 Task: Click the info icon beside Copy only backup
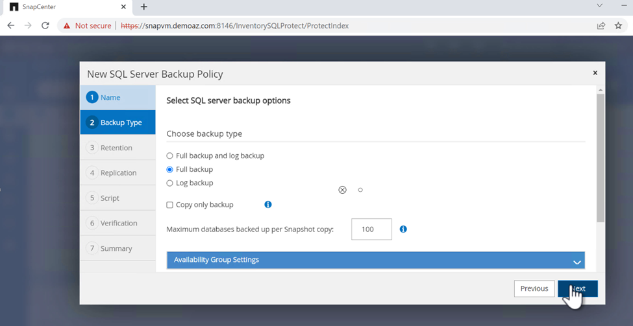click(x=268, y=204)
